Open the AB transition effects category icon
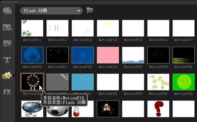The image size is (197, 122). click(7, 43)
